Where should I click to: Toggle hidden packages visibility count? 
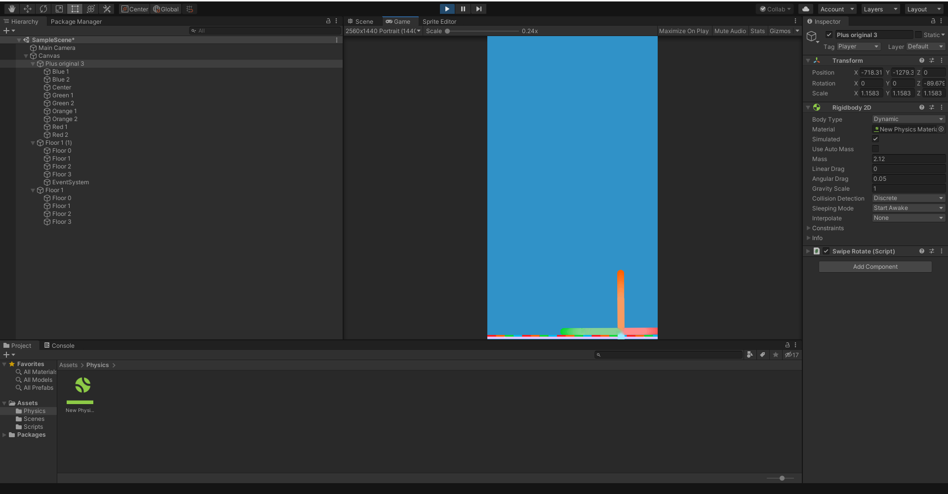tap(792, 355)
